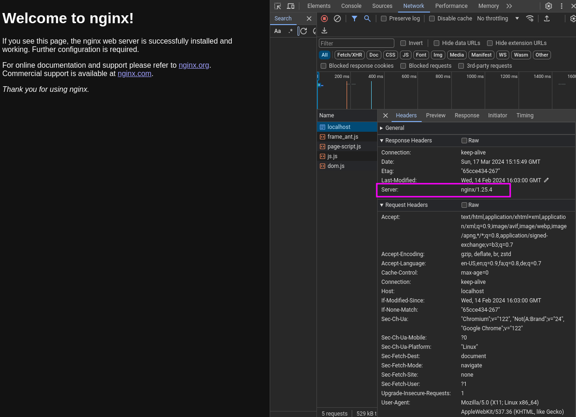576x417 pixels.
Task: Expand the General headers section
Action: pos(394,128)
